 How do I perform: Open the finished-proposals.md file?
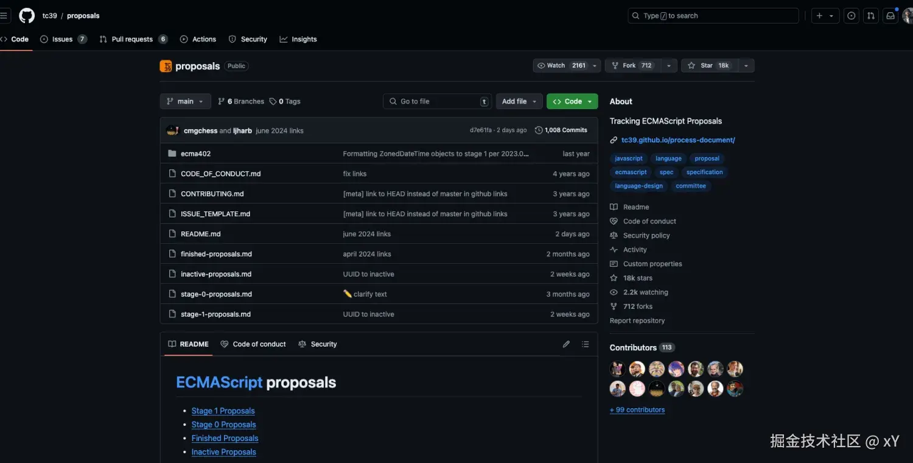pyautogui.click(x=216, y=254)
